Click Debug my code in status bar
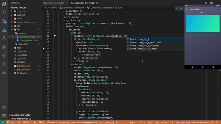221x124 pixels. coord(112,122)
